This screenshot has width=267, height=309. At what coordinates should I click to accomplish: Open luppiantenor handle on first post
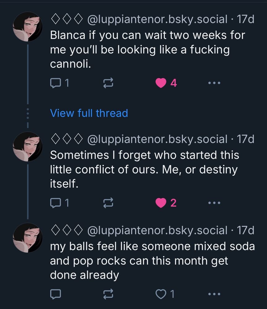point(157,19)
